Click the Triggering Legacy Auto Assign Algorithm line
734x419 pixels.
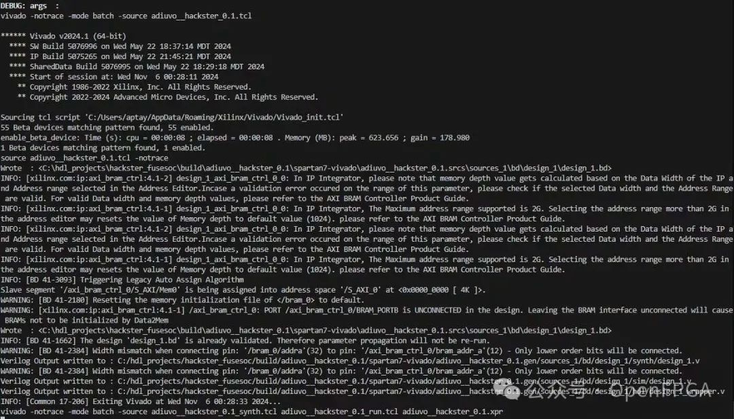click(x=122, y=280)
